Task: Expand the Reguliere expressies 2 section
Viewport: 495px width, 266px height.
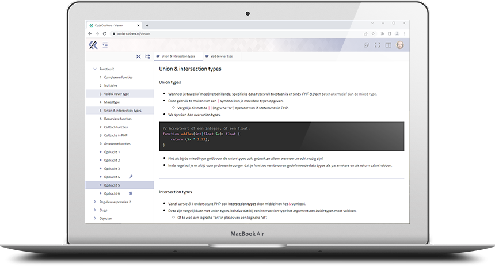Action: [x=94, y=202]
